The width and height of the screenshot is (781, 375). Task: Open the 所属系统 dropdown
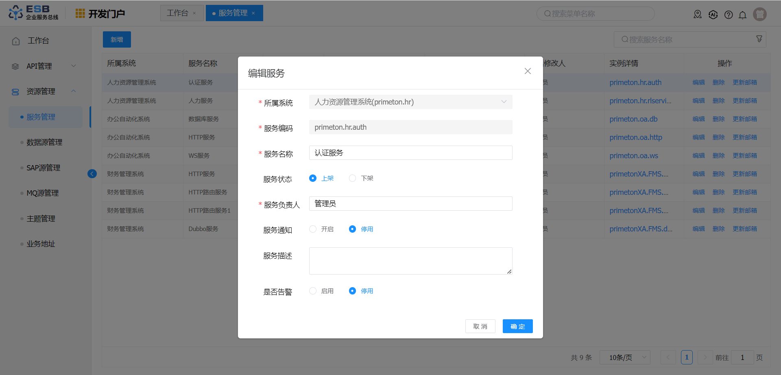410,102
